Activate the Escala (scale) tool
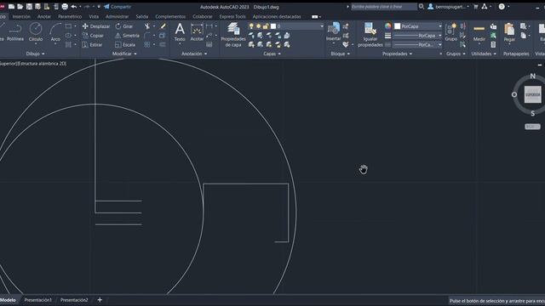This screenshot has height=306, width=545. (x=125, y=44)
